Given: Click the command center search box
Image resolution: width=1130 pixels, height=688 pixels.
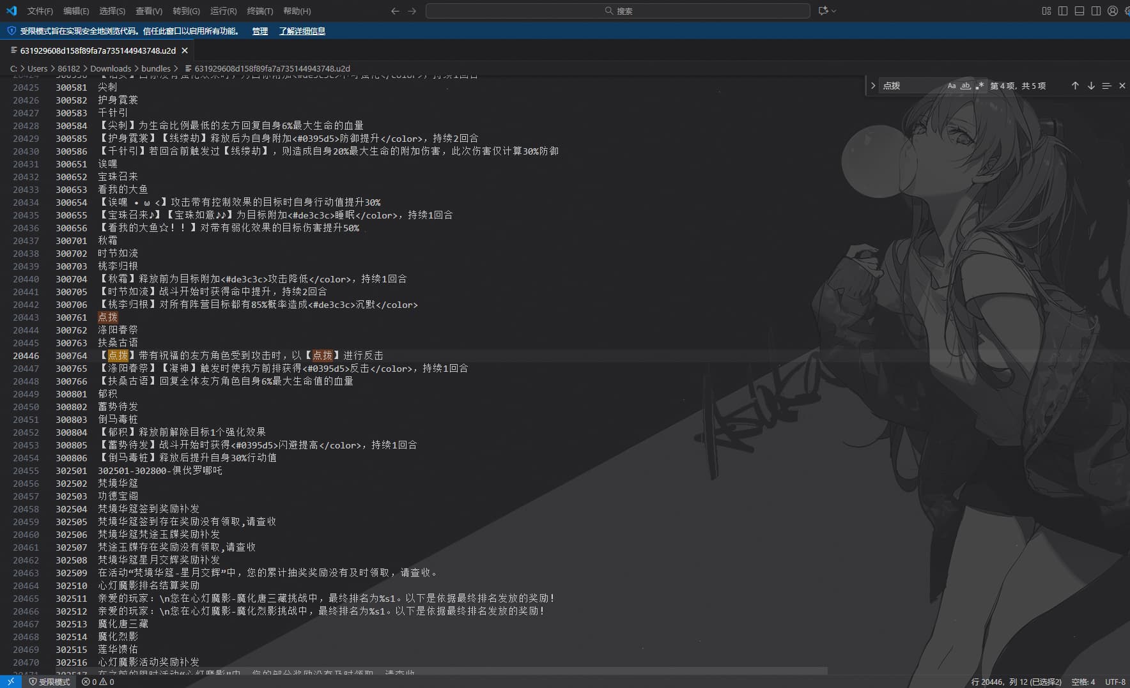Looking at the screenshot, I should click(x=617, y=11).
